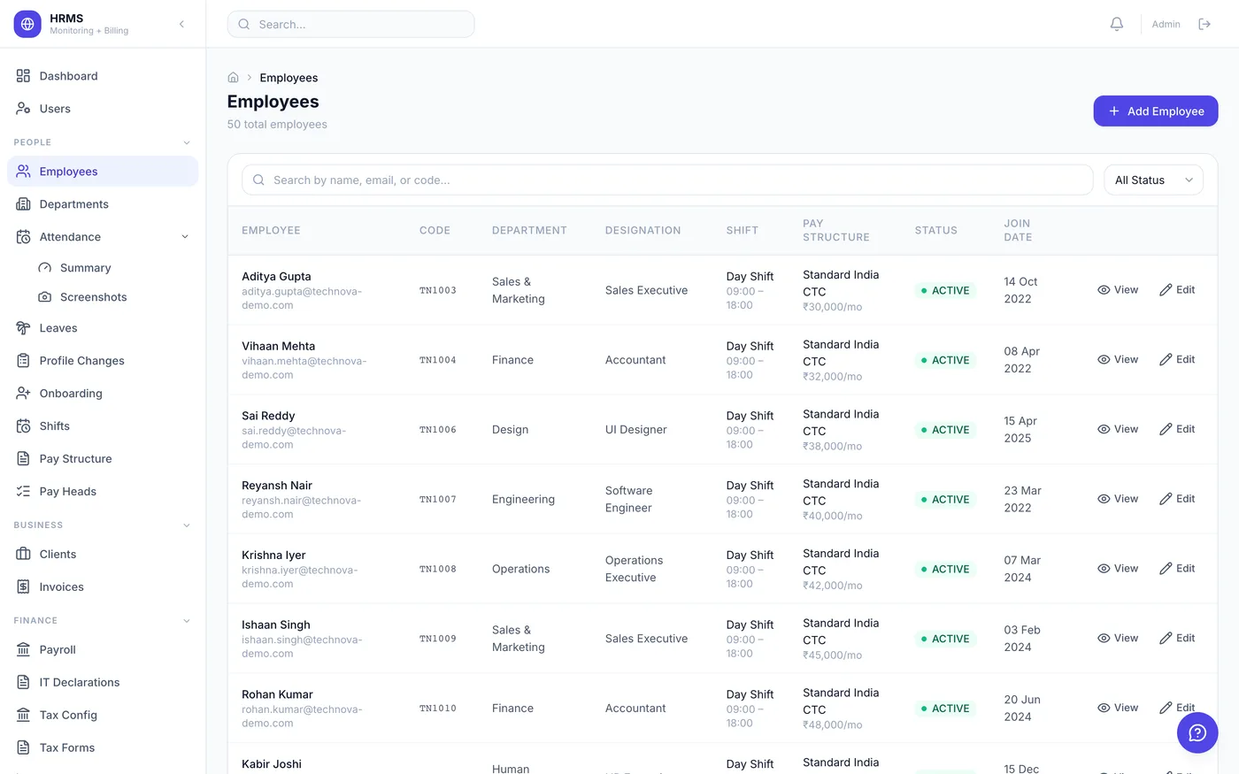
Task: Click Reyansh Nair's Software Engineer designation
Action: click(629, 500)
